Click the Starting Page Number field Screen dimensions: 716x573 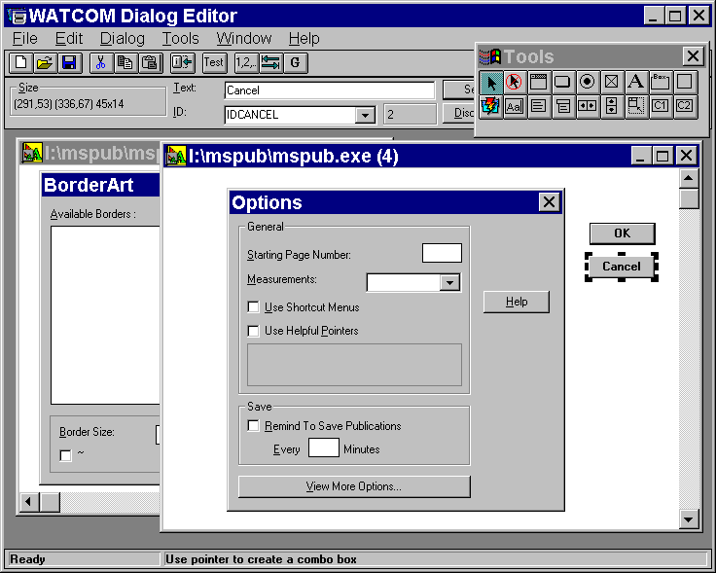pos(442,253)
